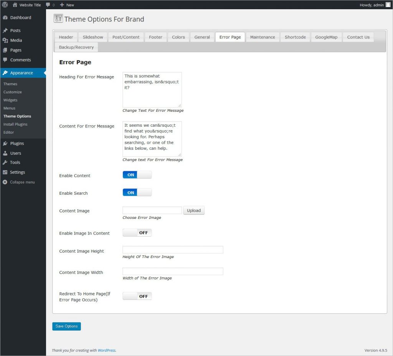Click the Tools icon in the sidebar
This screenshot has height=356, width=393.
click(5, 162)
